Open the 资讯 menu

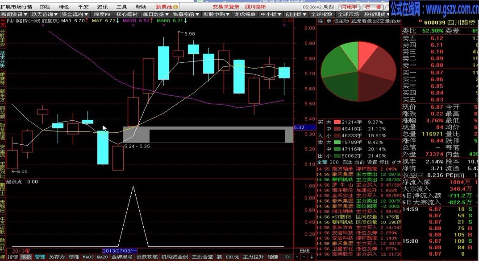point(102,7)
